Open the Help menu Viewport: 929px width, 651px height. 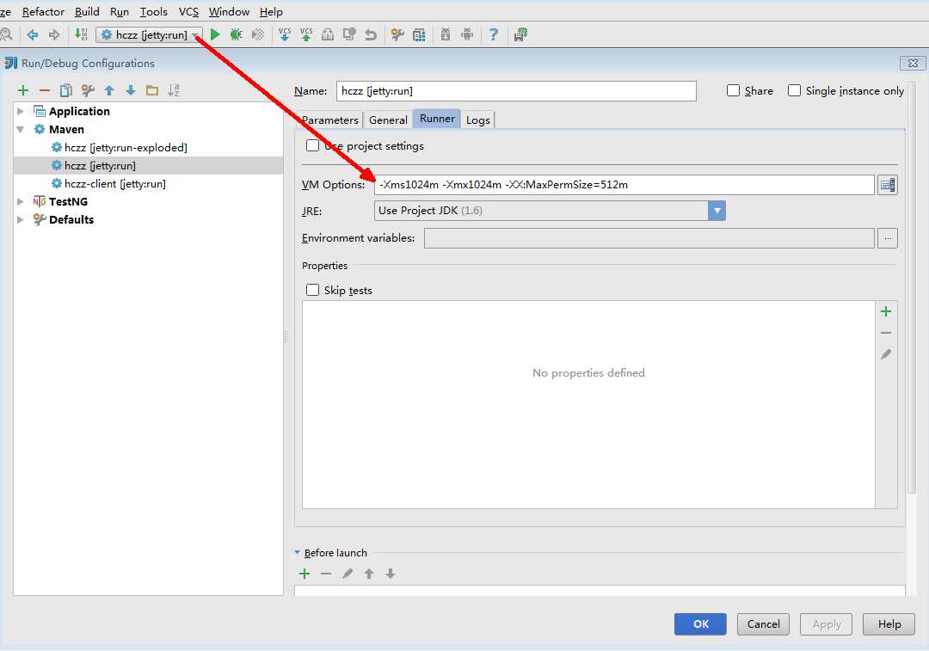point(271,12)
